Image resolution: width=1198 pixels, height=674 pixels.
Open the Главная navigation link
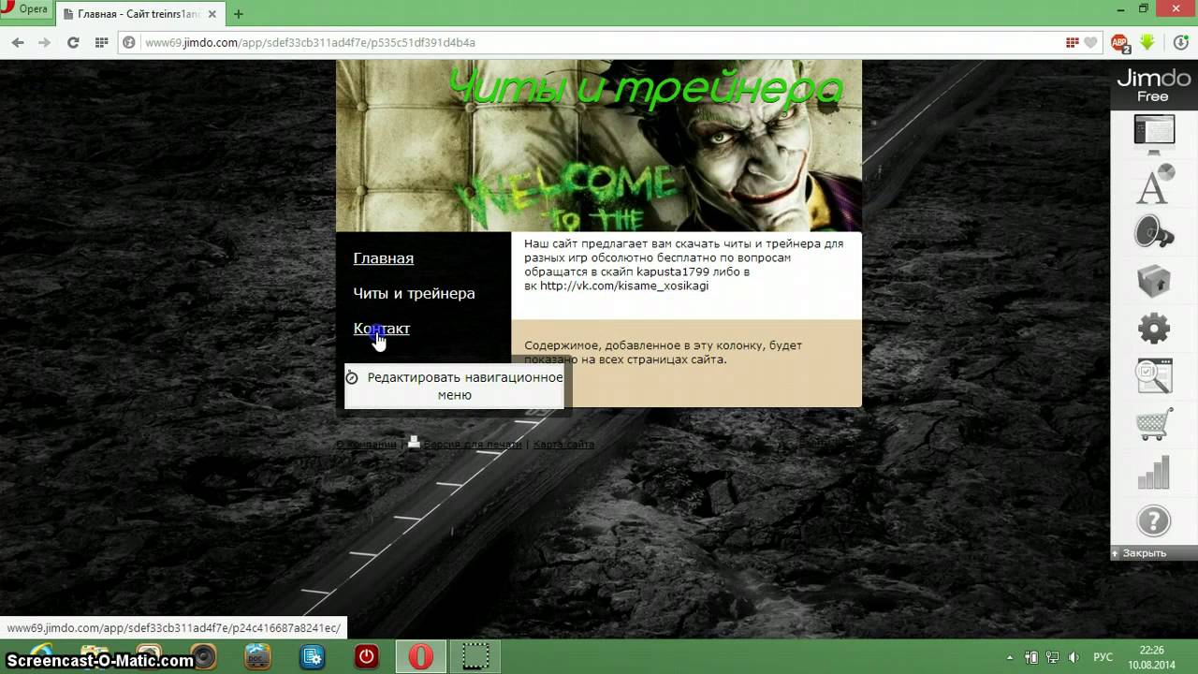pos(384,258)
